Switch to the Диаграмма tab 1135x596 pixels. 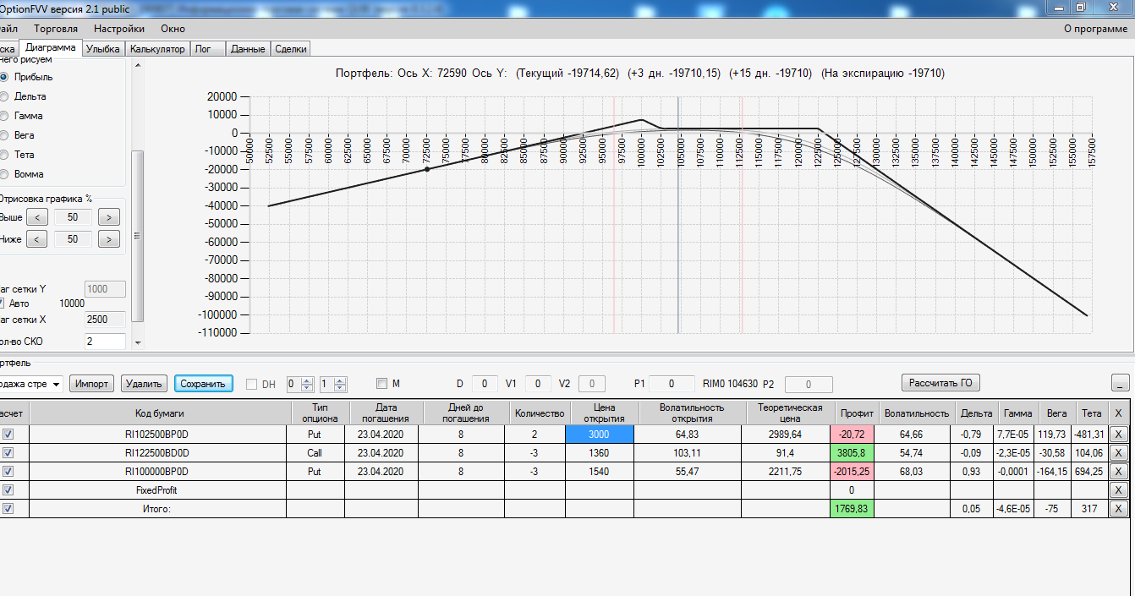click(x=51, y=48)
